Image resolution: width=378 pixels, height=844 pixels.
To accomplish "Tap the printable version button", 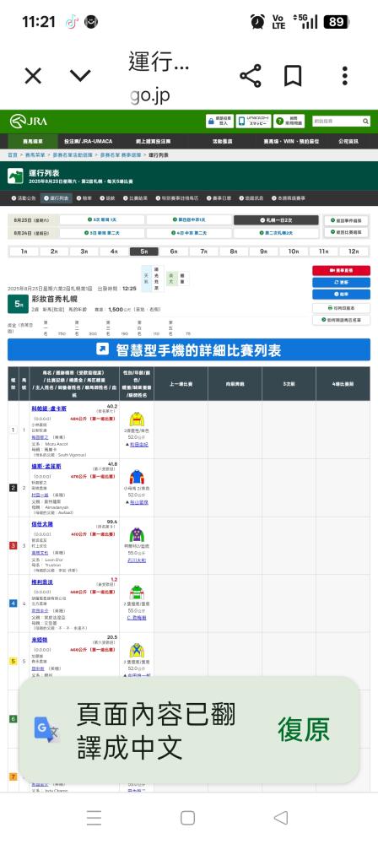I will (342, 308).
